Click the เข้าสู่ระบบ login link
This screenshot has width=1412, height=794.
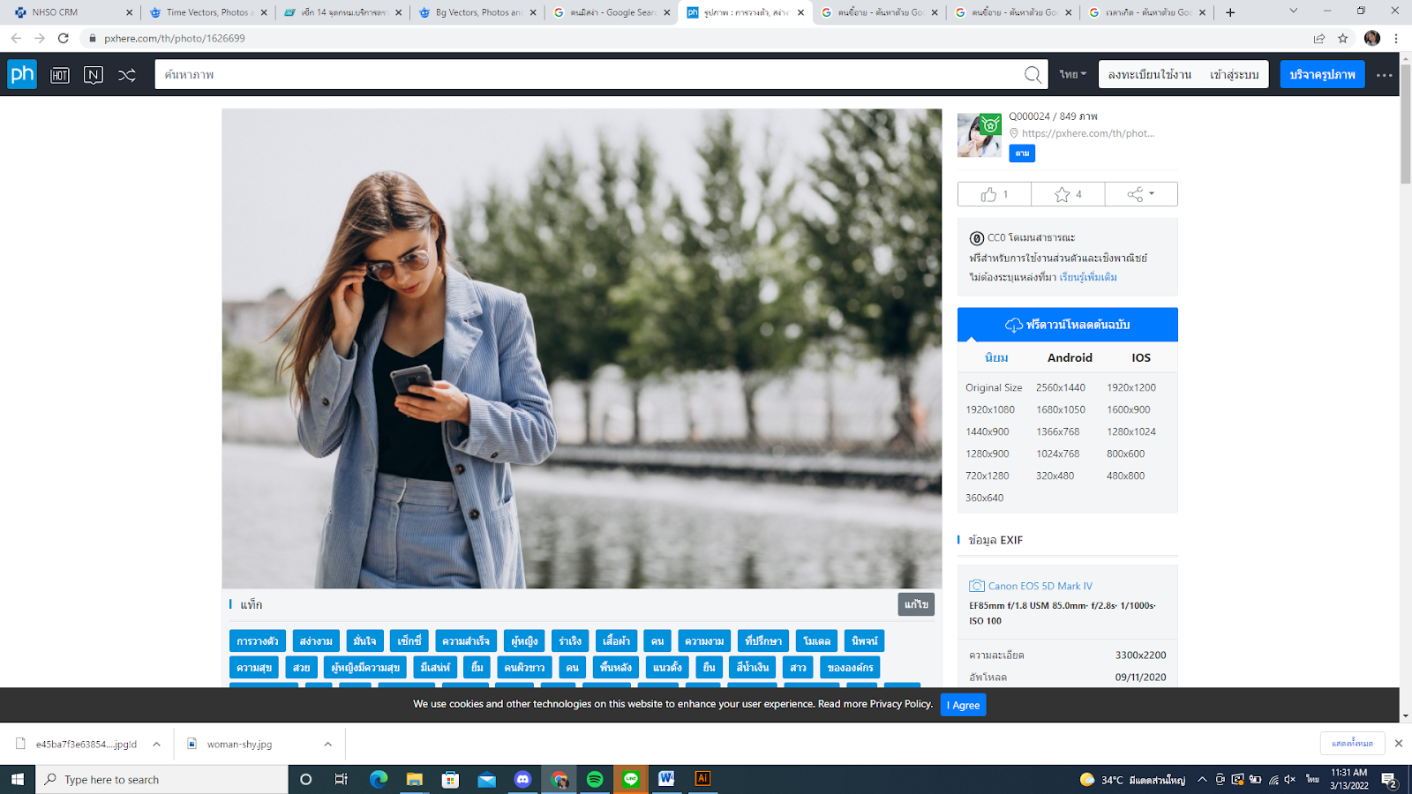coord(1235,75)
